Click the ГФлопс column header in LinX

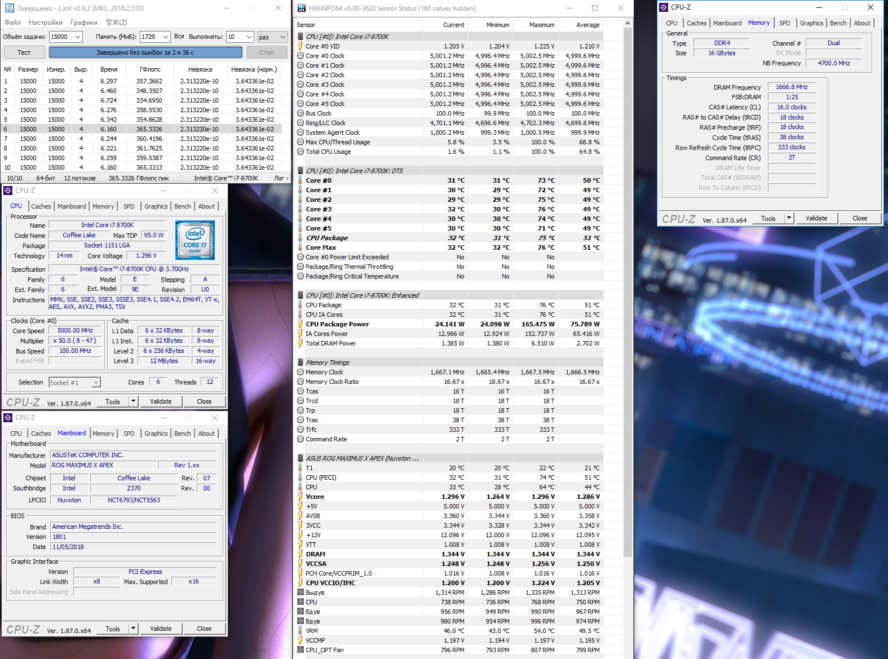click(x=150, y=69)
